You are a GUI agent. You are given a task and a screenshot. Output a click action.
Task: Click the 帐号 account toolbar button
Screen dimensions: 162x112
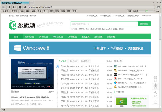click(x=57, y=11)
